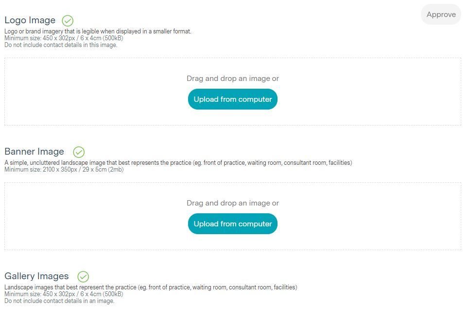Select the Banner Image heading
The image size is (469, 318).
pyautogui.click(x=35, y=152)
